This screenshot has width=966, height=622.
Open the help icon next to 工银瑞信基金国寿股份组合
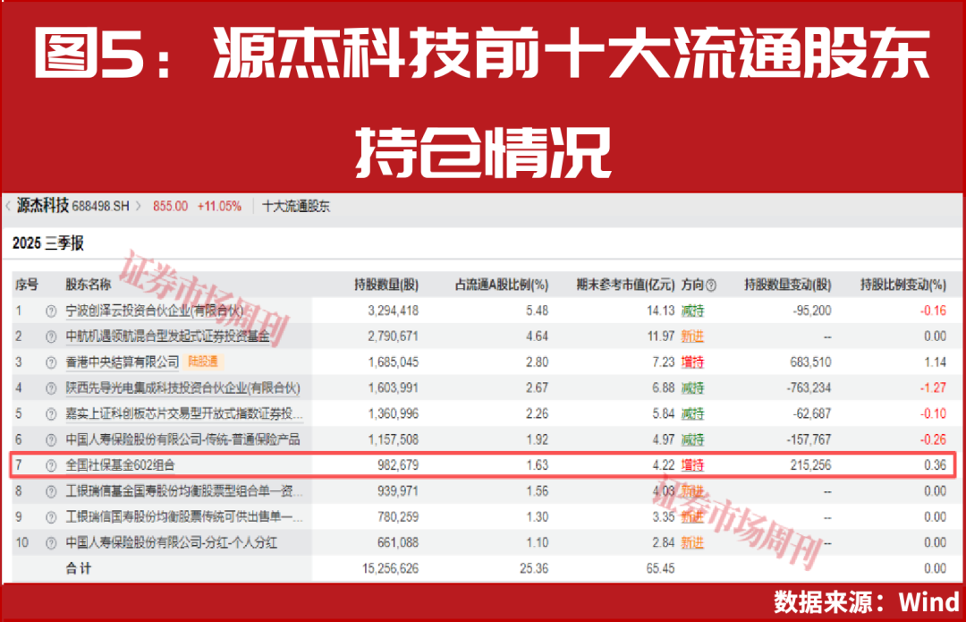click(x=50, y=490)
